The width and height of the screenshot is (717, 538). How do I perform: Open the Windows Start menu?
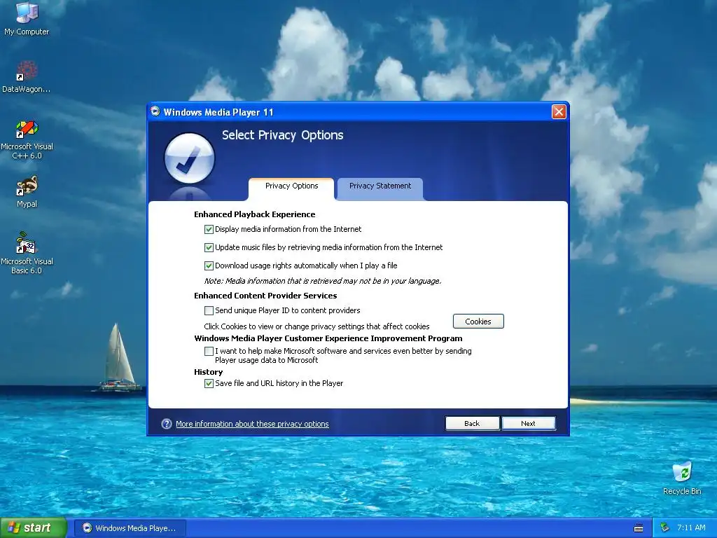coord(34,527)
